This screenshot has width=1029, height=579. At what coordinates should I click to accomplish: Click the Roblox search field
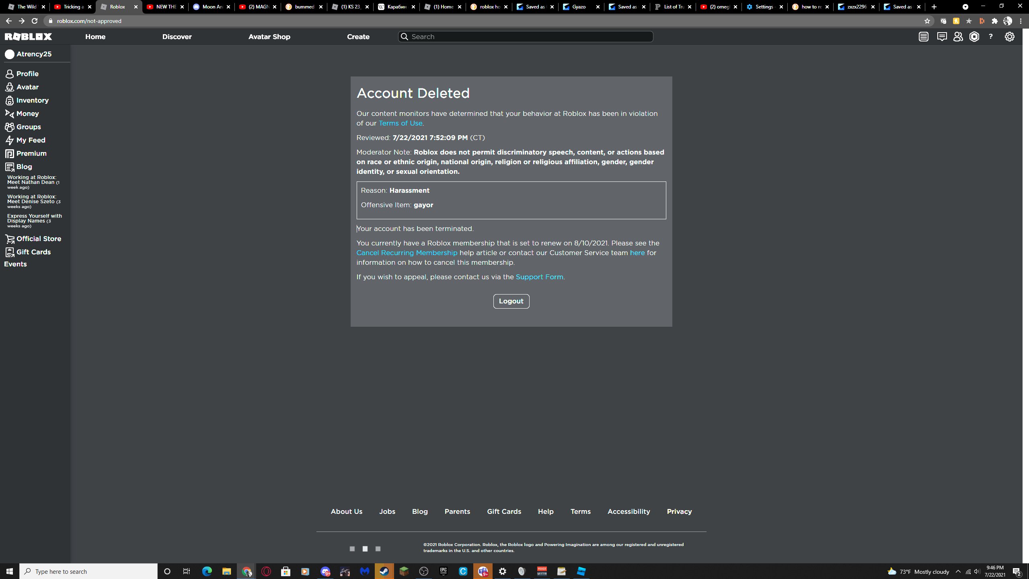point(526,37)
